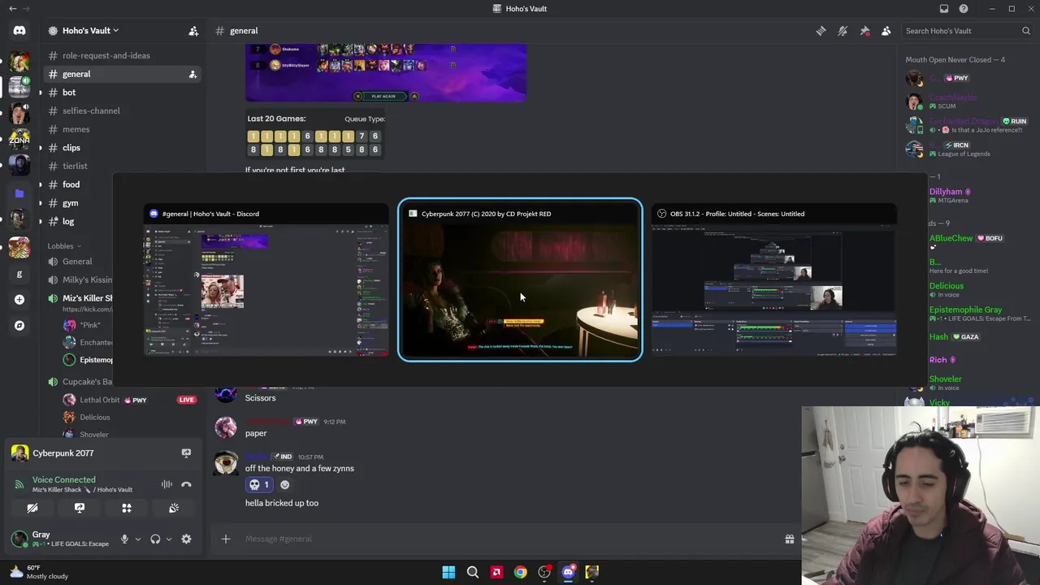Image resolution: width=1040 pixels, height=585 pixels.
Task: Open pinned messages icon
Action: 864,31
